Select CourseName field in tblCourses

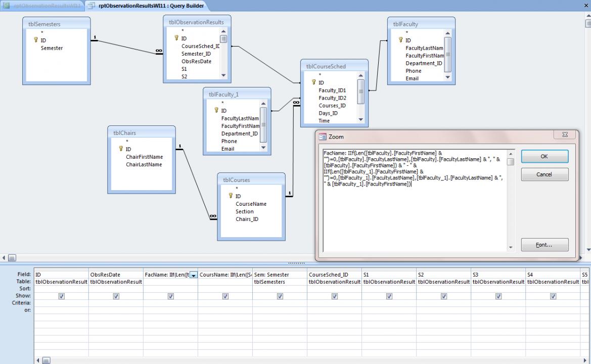pos(251,204)
